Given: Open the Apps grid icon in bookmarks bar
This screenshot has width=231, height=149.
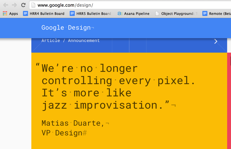Looking at the screenshot, I should coord(5,14).
